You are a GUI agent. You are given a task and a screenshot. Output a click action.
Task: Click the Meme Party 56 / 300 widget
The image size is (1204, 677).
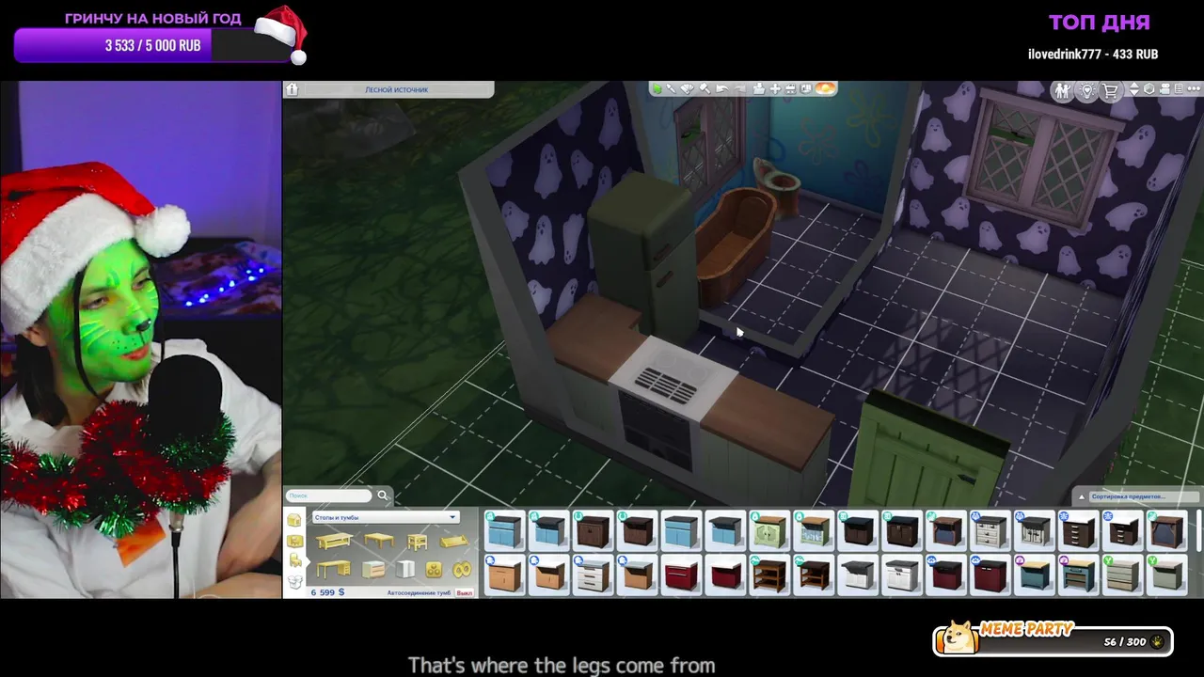[x=1053, y=639]
